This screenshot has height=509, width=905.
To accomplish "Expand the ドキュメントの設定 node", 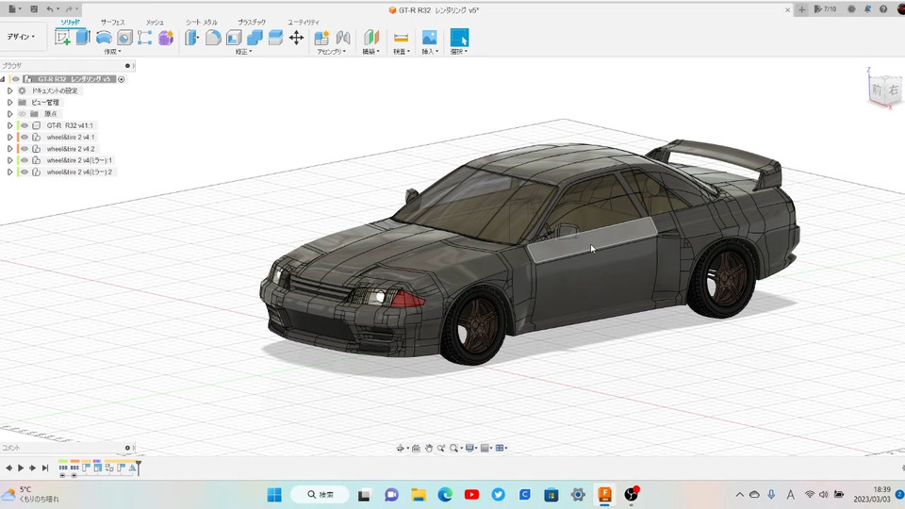I will 9,90.
